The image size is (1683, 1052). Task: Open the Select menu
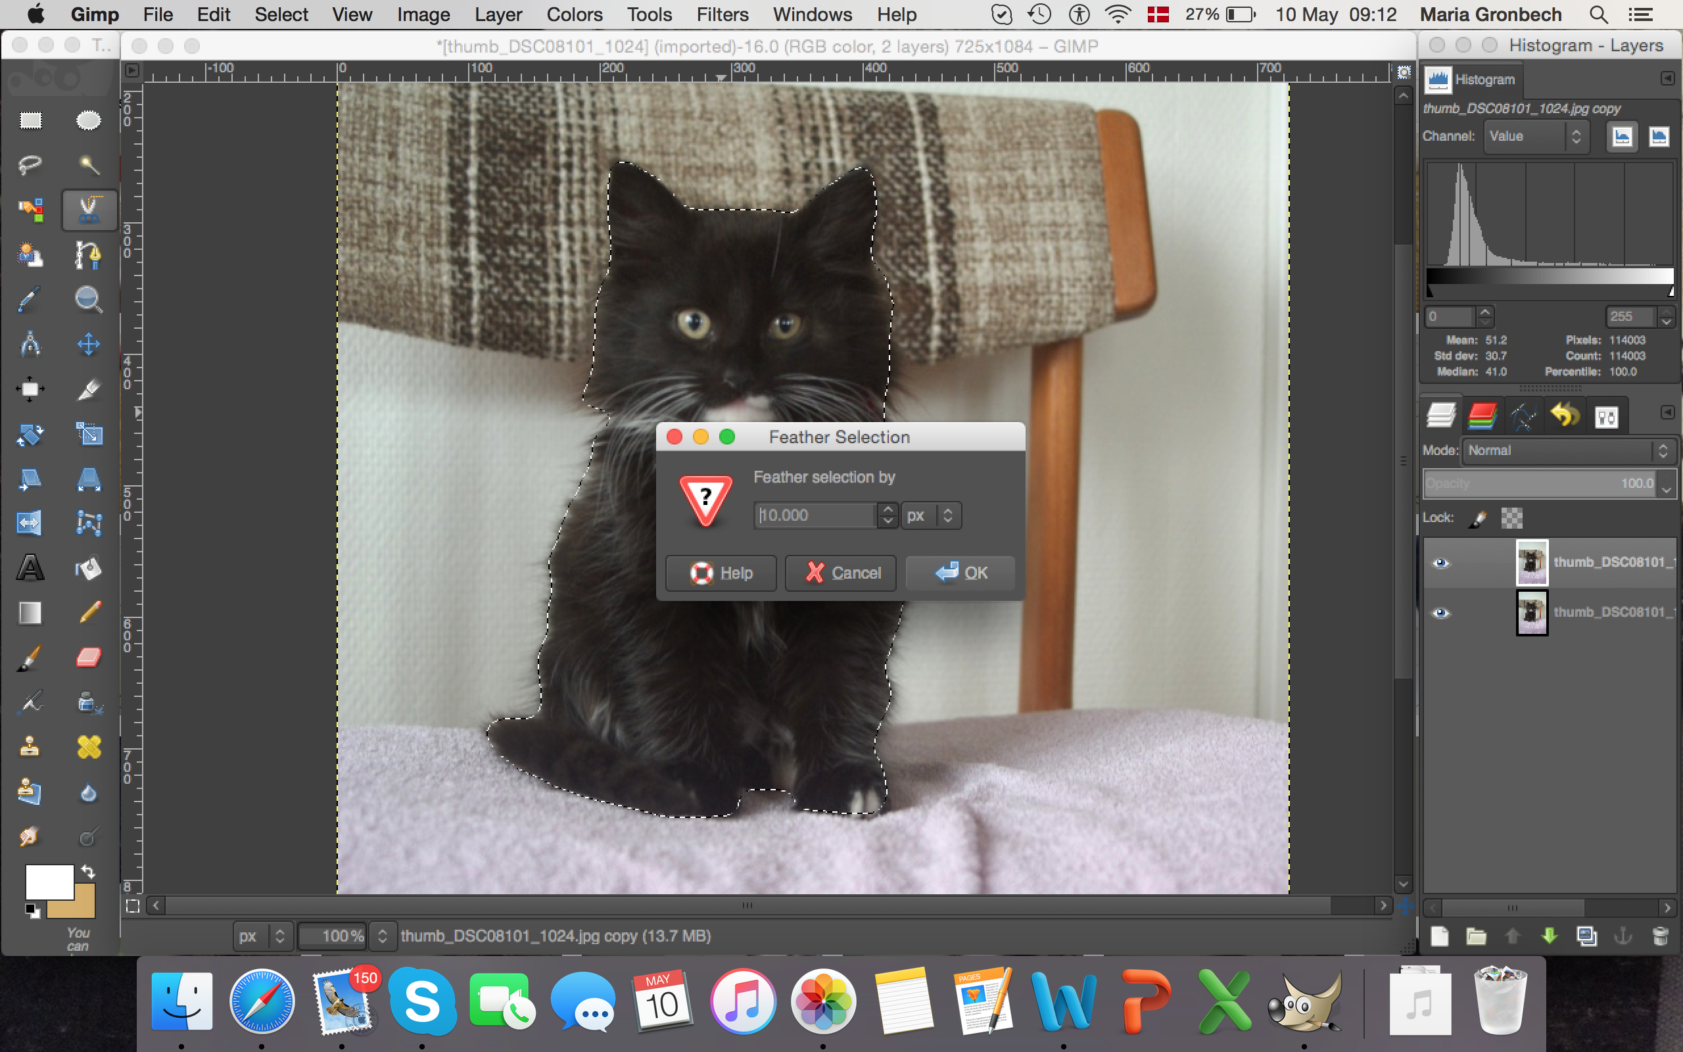click(281, 14)
